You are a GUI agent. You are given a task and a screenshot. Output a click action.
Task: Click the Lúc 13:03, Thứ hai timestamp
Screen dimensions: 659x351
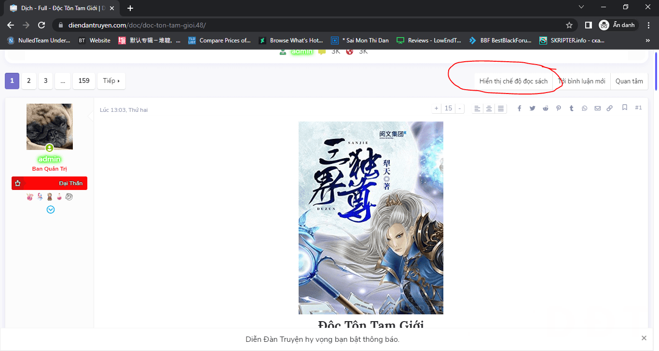(124, 110)
